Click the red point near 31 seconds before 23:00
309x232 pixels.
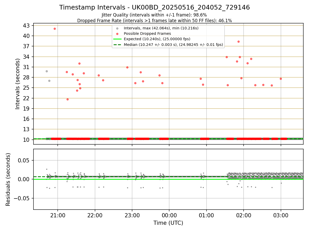point(127,67)
